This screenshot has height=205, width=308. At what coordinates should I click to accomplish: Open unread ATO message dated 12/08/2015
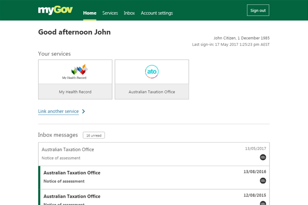tap(147, 198)
